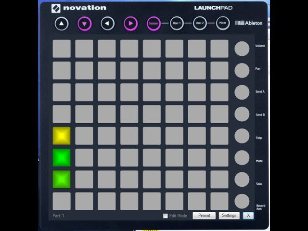The image size is (308, 231).
Task: Enable the Edit Mode checkbox
Action: pos(166,216)
